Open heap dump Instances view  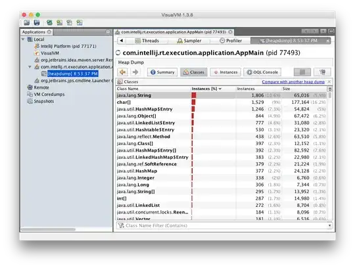pyautogui.click(x=225, y=72)
